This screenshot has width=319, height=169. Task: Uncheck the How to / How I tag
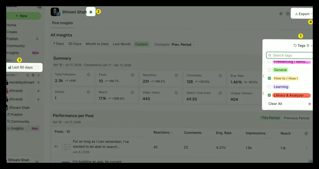(x=269, y=78)
